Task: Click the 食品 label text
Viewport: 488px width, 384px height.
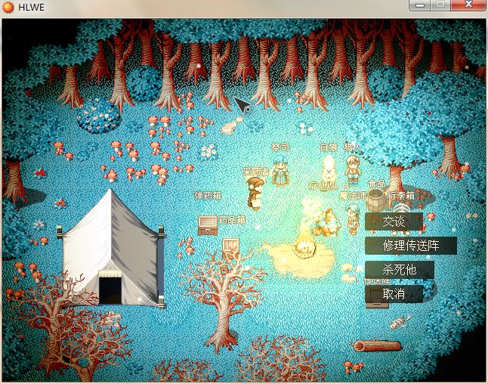Action: tap(377, 184)
